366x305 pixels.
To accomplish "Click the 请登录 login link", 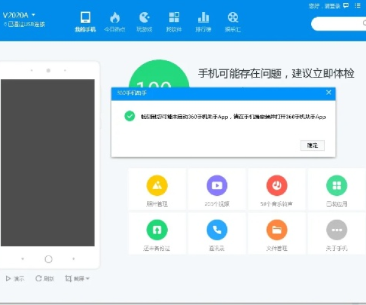I will point(332,6).
